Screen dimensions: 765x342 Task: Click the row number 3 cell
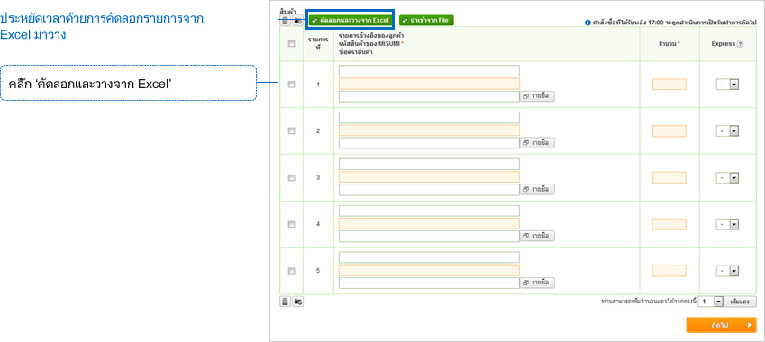click(x=318, y=178)
